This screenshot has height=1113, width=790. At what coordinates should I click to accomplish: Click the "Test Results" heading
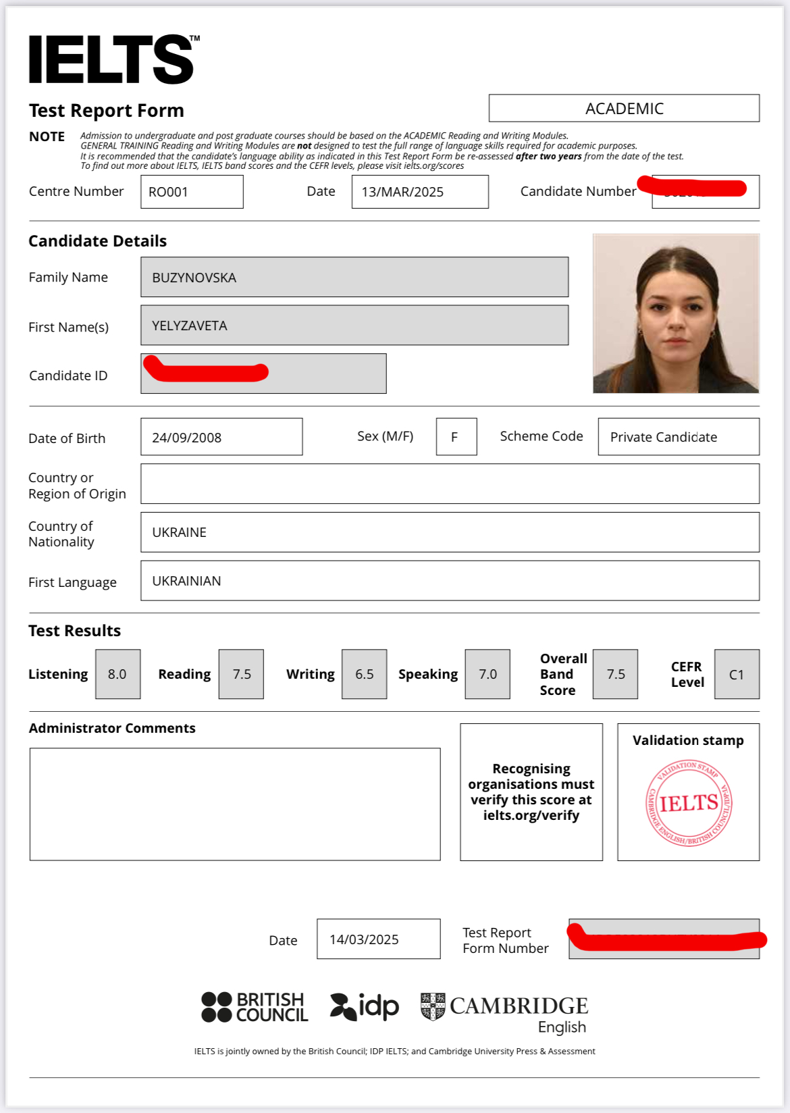[74, 631]
